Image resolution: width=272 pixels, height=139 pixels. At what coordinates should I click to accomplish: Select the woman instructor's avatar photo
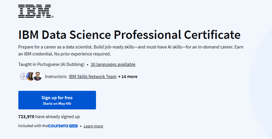30,76
